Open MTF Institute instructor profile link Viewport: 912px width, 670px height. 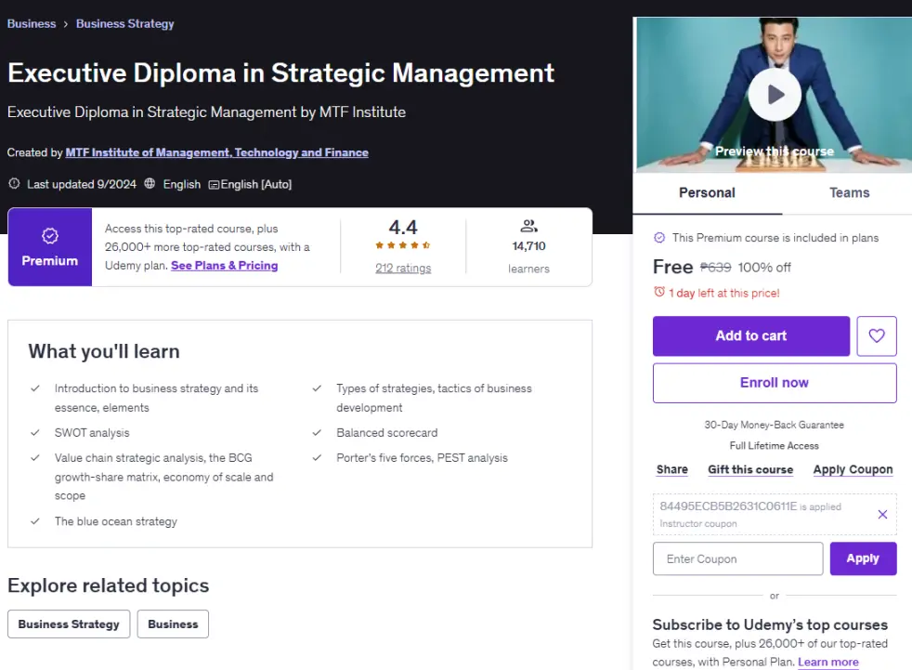click(x=217, y=152)
